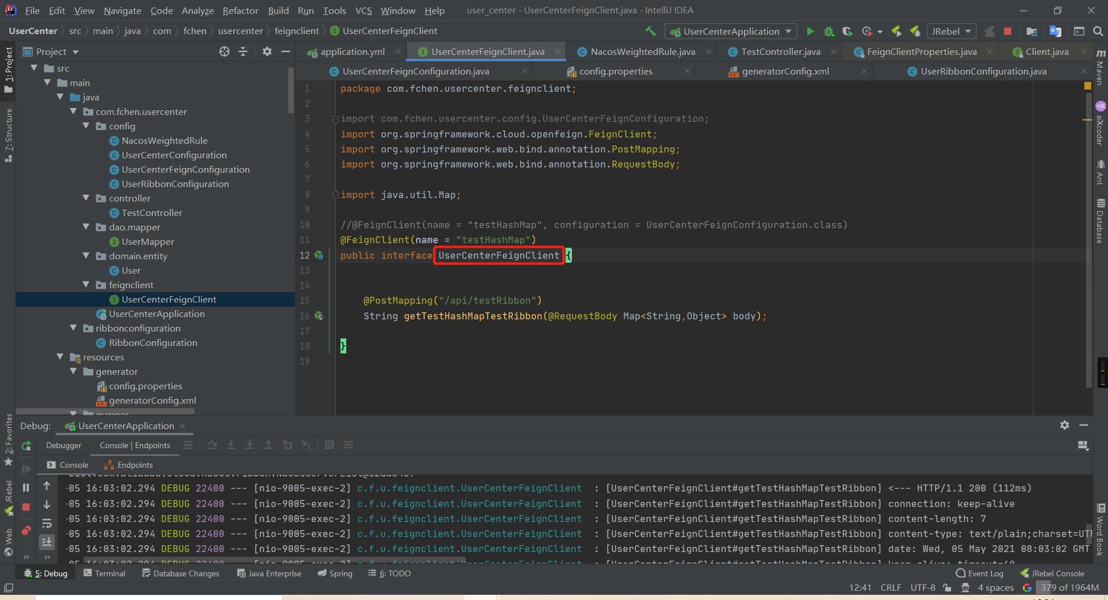Switch to TestController.java tab
This screenshot has width=1108, height=600.
781,51
